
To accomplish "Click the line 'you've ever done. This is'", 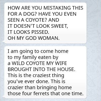I will click(36, 81).
